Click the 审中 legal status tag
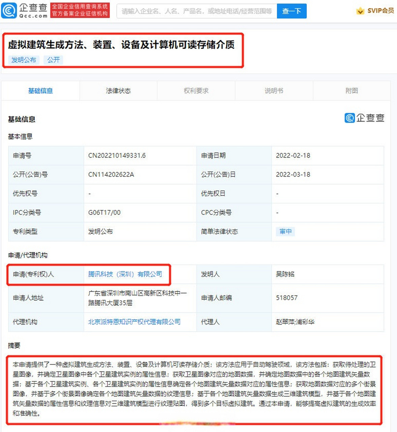 tap(285, 232)
